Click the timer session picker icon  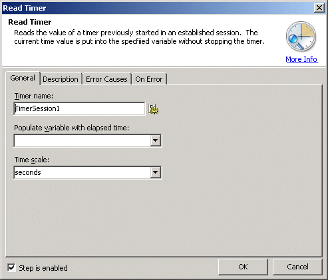154,109
